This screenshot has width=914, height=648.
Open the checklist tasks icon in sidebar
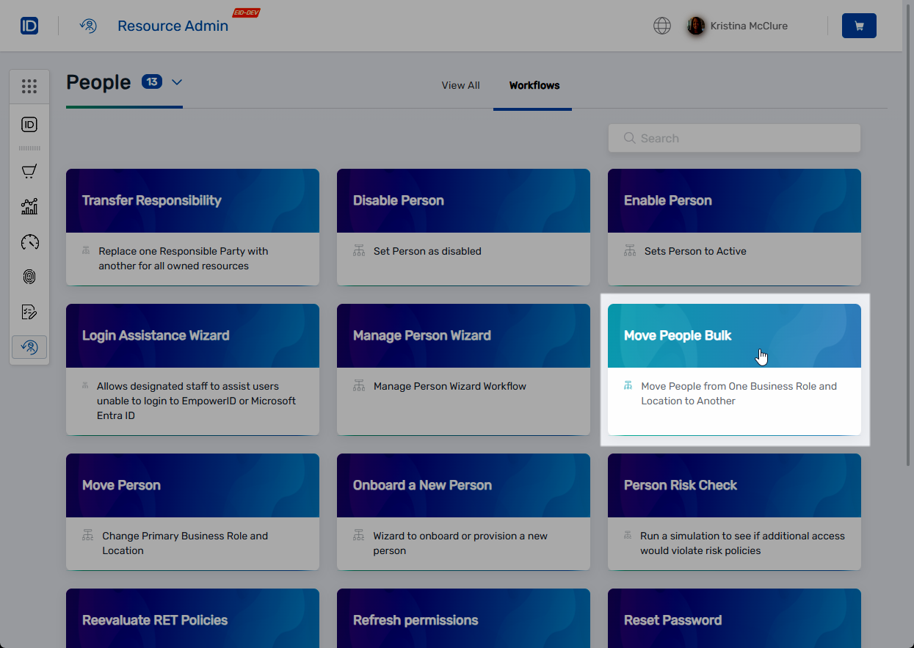[x=29, y=312]
